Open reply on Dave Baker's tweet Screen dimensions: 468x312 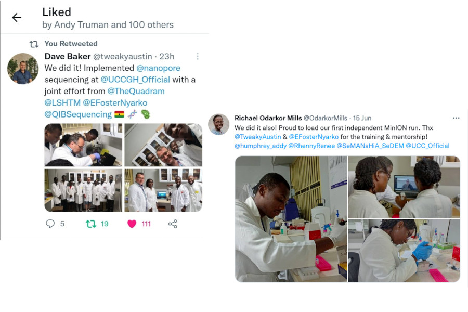(50, 224)
